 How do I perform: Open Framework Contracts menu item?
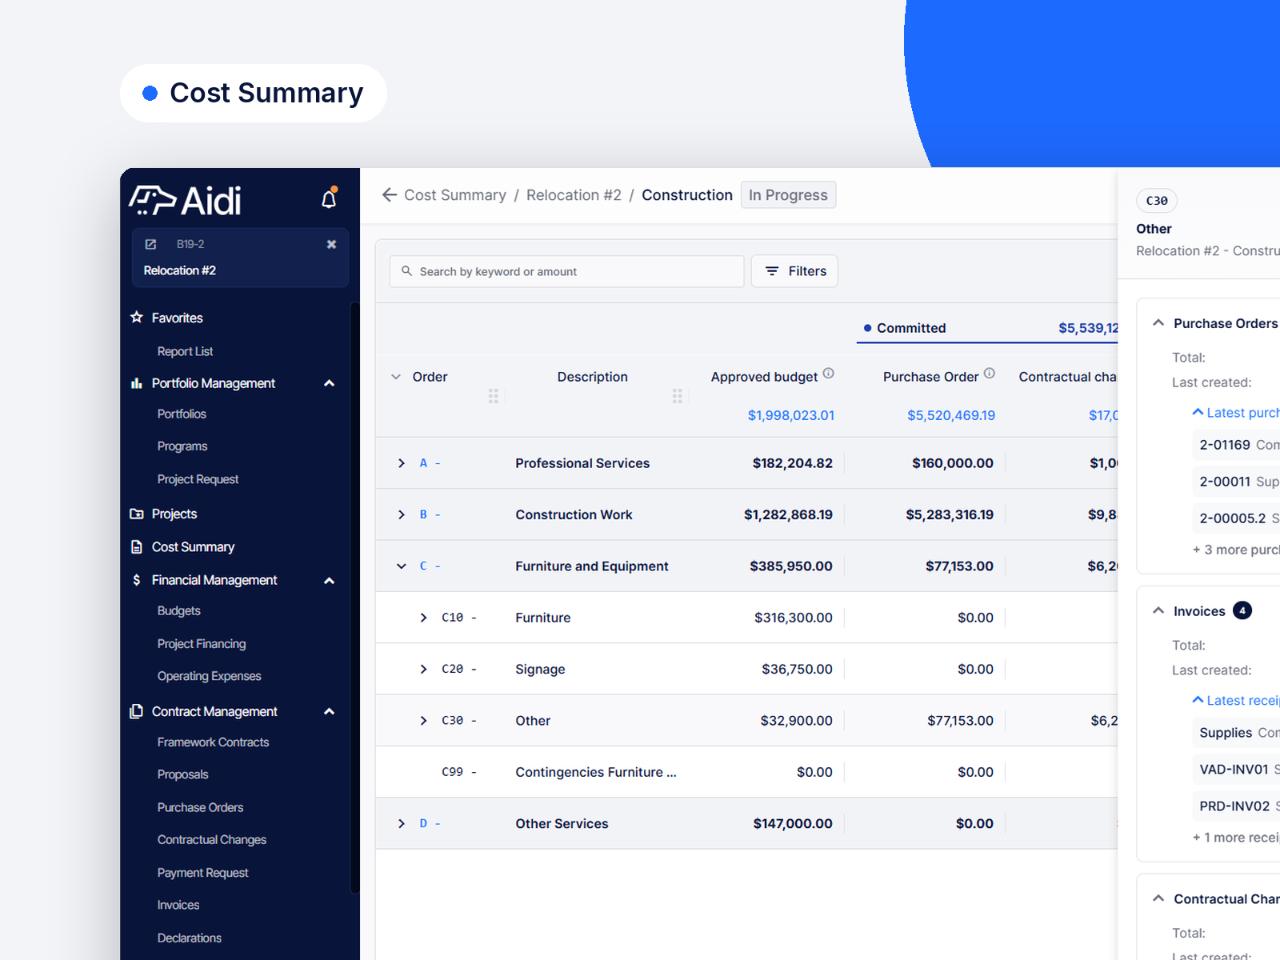pos(213,742)
